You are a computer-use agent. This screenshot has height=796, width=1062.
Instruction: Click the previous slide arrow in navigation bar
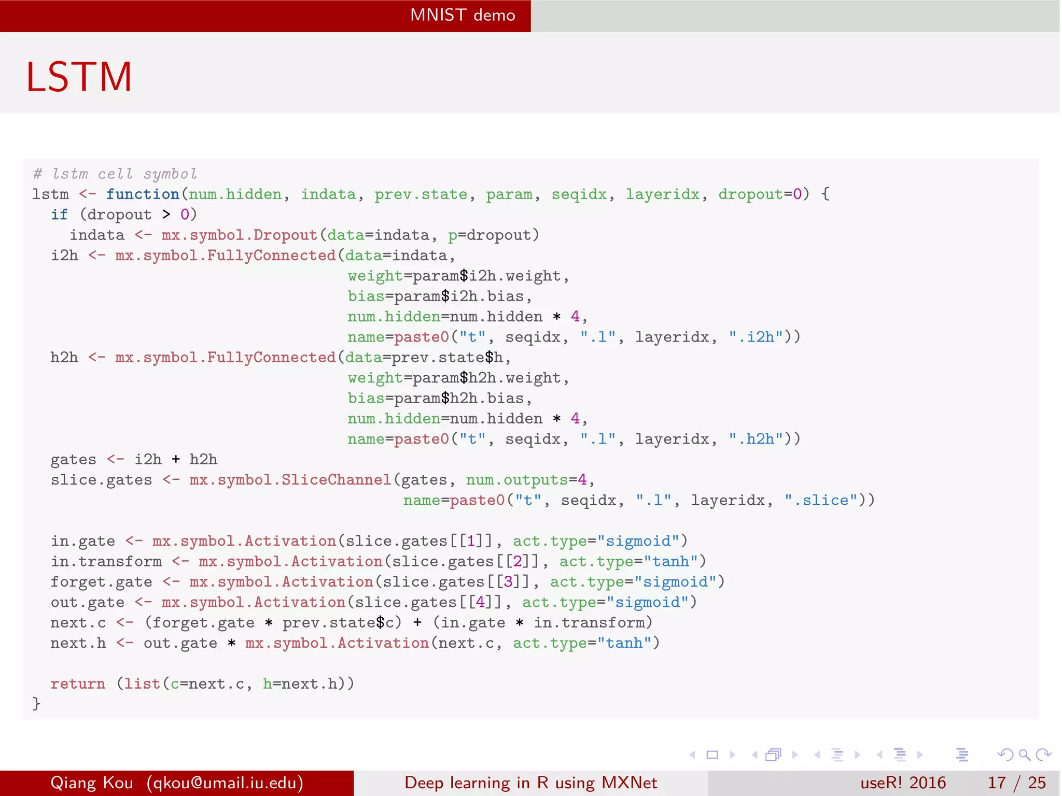tap(692, 755)
